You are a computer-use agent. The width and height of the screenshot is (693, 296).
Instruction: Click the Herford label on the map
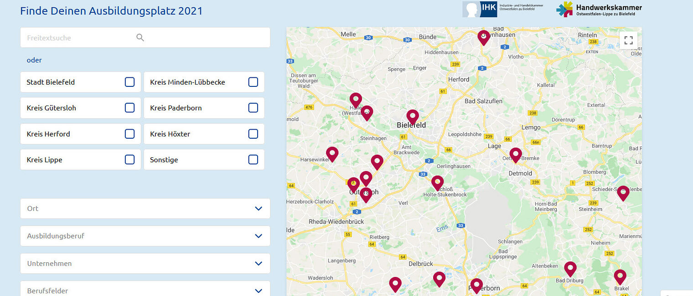tap(459, 79)
